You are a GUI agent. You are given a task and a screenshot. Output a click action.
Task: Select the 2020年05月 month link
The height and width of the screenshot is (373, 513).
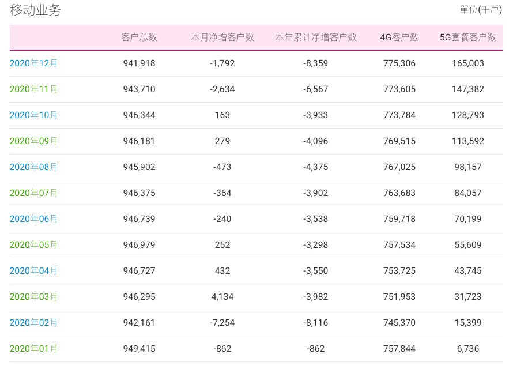click(33, 245)
